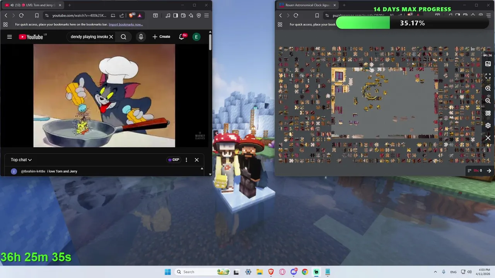Collapse the chat with up arrow
This screenshot has height=278, width=495.
(x=201, y=169)
